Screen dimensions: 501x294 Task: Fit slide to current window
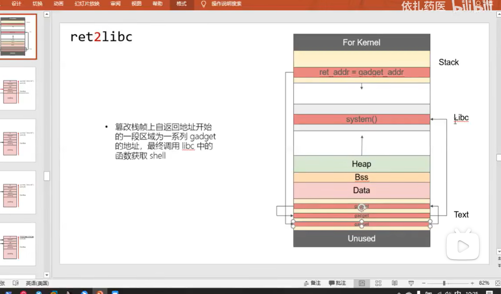(x=498, y=283)
